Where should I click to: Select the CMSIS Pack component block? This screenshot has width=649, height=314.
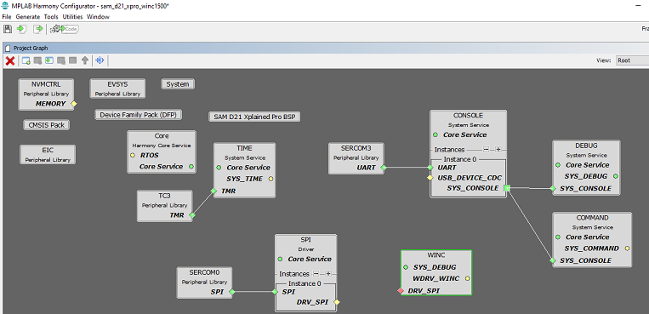tap(46, 125)
